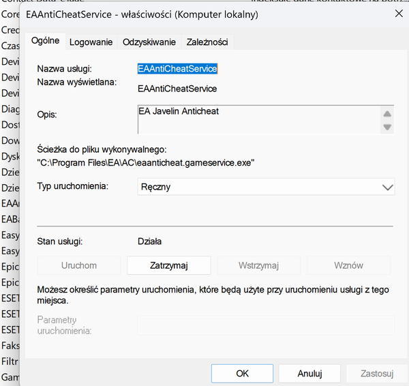Select the Faks service in background list
409x386 pixels.
[10, 345]
